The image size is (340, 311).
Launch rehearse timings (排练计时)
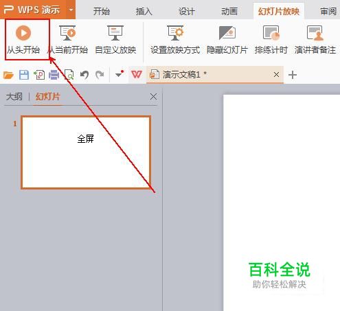(271, 40)
